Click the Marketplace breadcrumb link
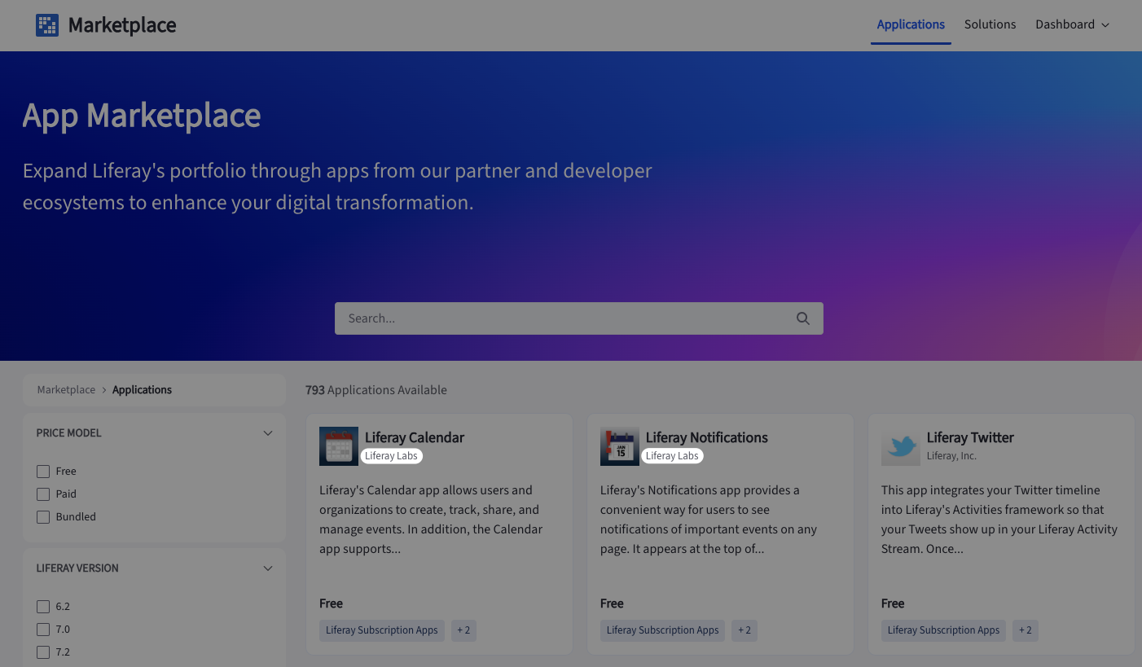This screenshot has height=667, width=1142. (x=66, y=390)
